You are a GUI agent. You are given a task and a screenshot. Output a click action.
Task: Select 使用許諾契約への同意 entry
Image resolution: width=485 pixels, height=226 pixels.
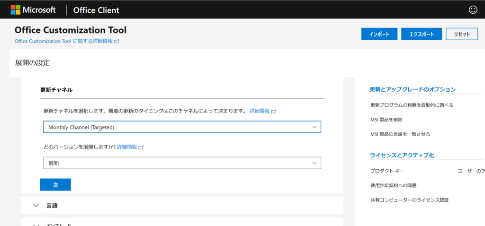tap(393, 185)
